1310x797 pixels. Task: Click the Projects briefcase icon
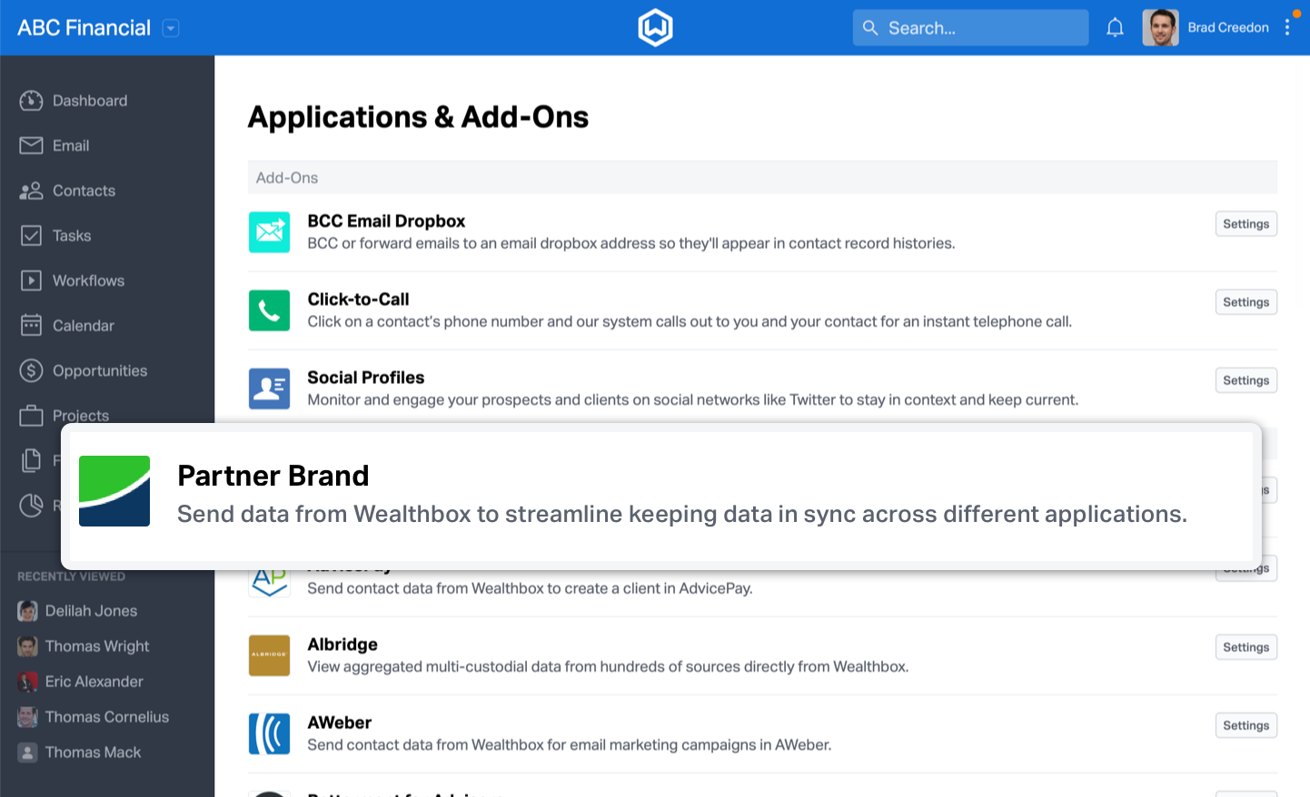[x=31, y=416]
